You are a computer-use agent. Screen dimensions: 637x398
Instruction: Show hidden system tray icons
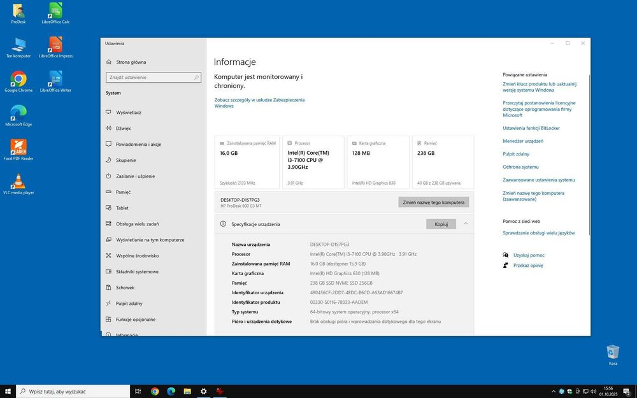(554, 392)
